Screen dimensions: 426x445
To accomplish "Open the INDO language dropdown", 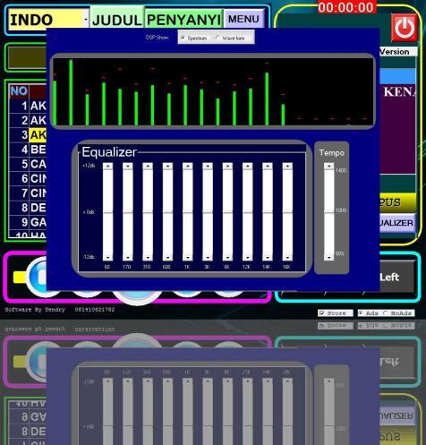I will pos(48,20).
